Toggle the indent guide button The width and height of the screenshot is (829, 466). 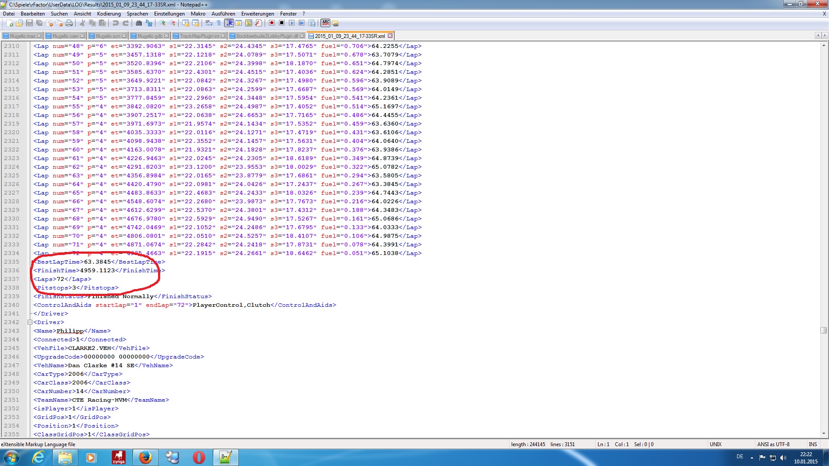click(229, 23)
